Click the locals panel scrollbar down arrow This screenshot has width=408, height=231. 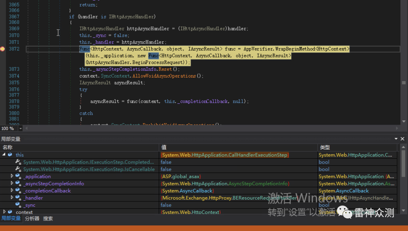[x=403, y=211]
